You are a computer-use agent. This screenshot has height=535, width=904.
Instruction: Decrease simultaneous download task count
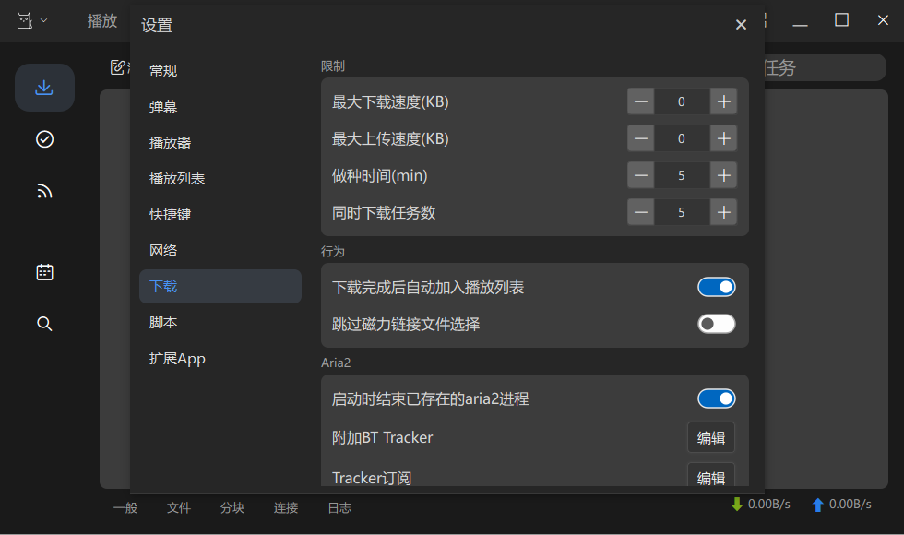click(x=640, y=212)
